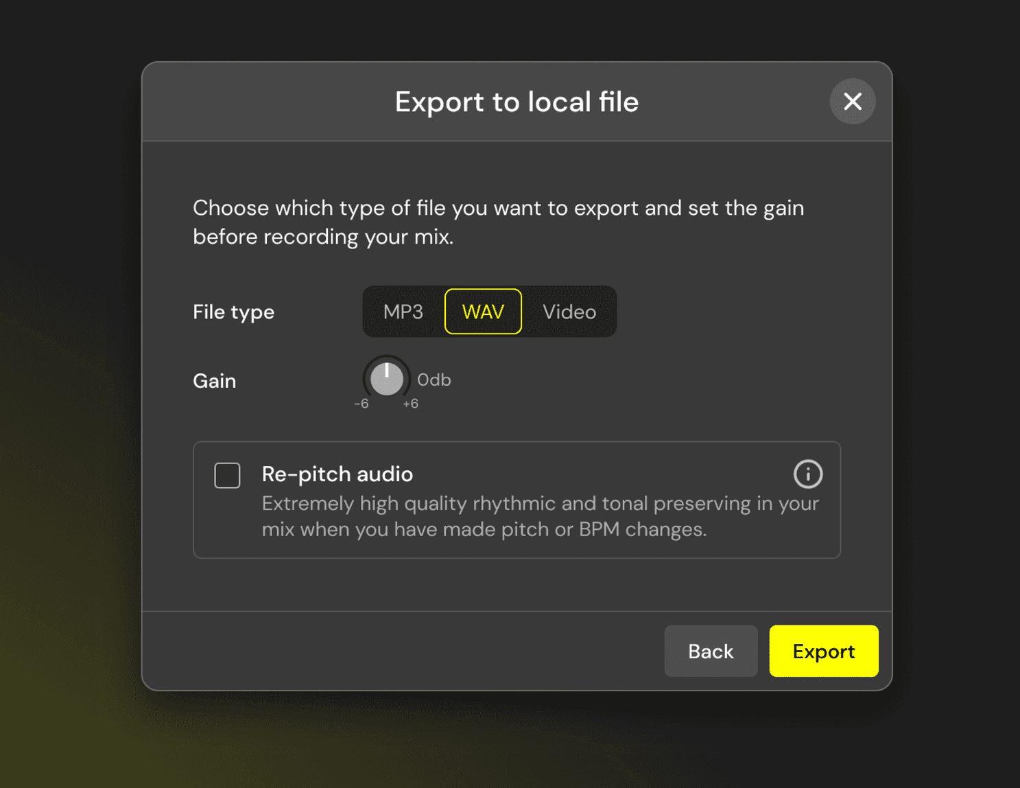Choose the WAV file type option
Image resolution: width=1020 pixels, height=788 pixels.
tap(483, 312)
